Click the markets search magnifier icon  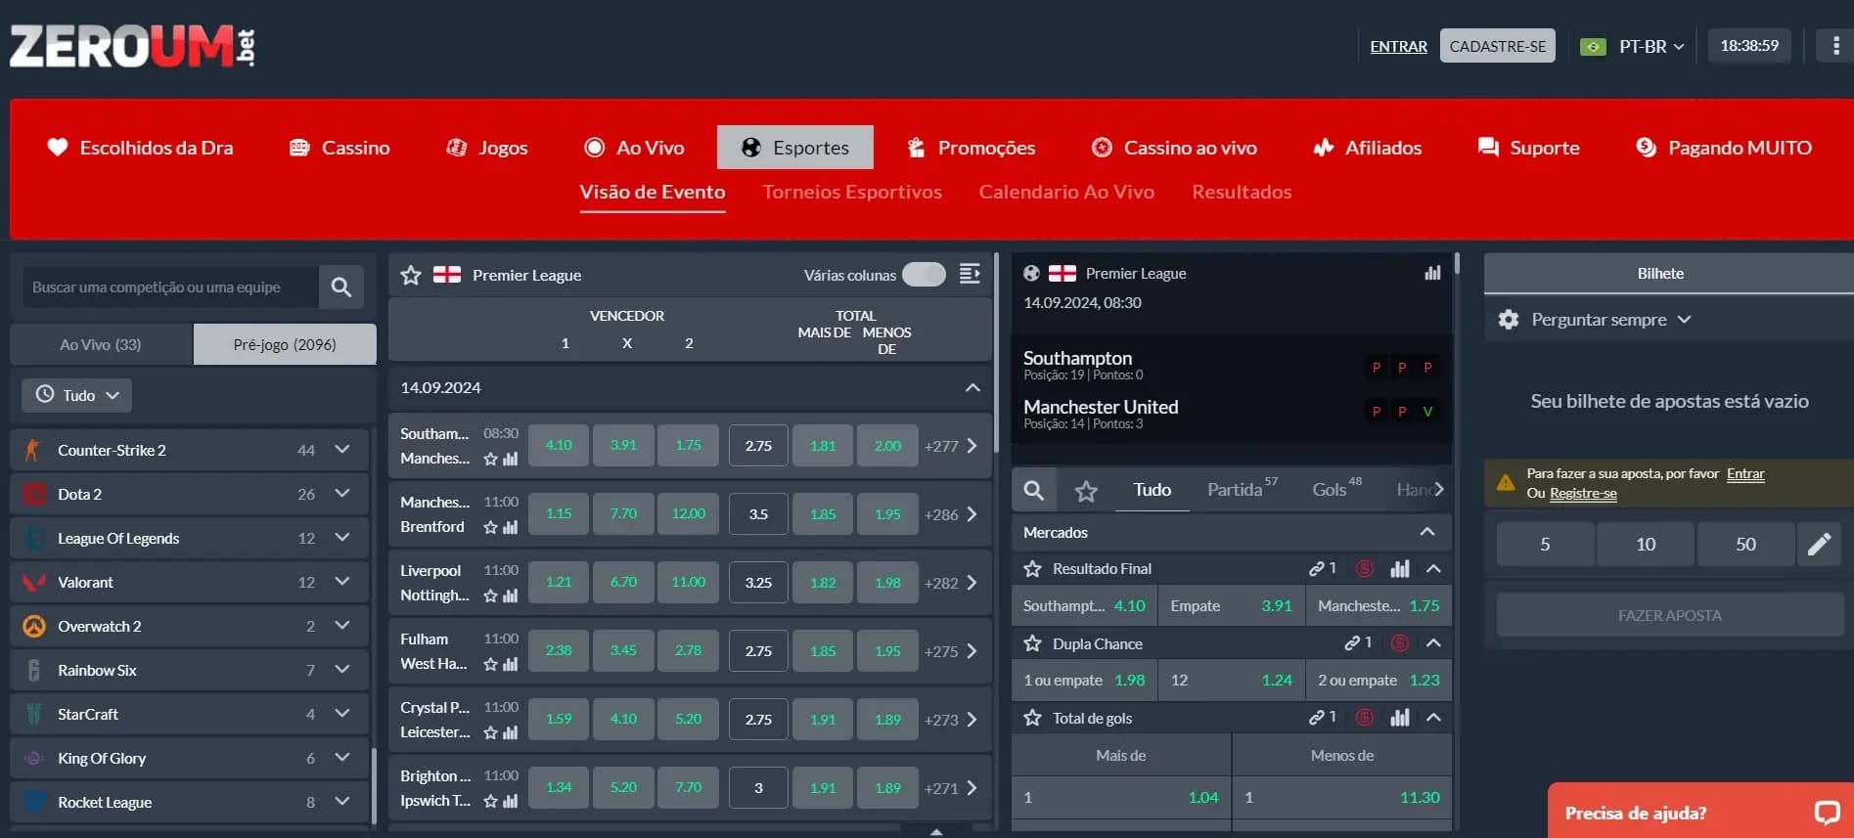pyautogui.click(x=1033, y=490)
